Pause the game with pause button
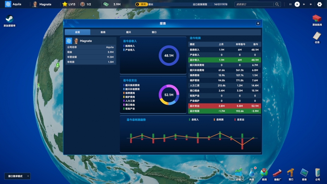Viewport: 327px width, 184px height. (290, 4)
